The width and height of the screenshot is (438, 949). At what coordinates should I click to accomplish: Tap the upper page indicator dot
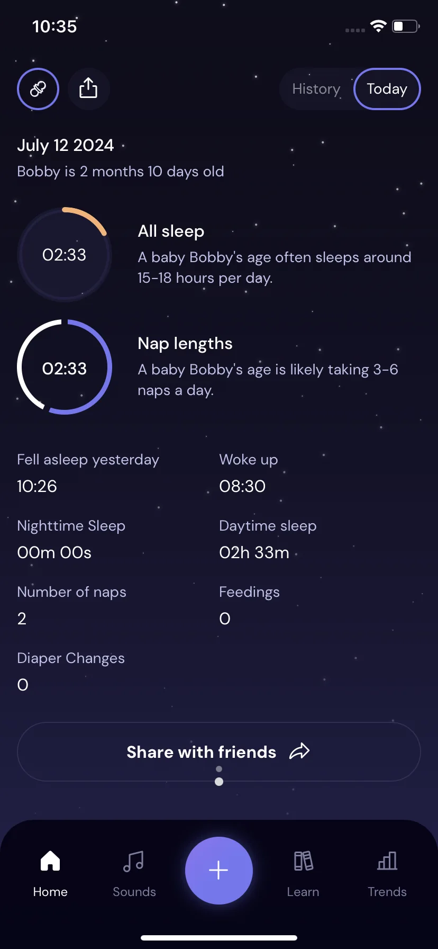[219, 769]
